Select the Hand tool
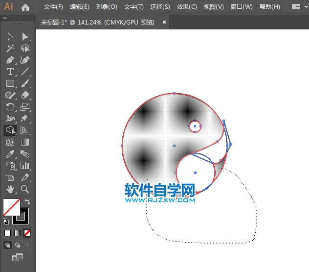Screen dimensions: 309x272 (10, 189)
